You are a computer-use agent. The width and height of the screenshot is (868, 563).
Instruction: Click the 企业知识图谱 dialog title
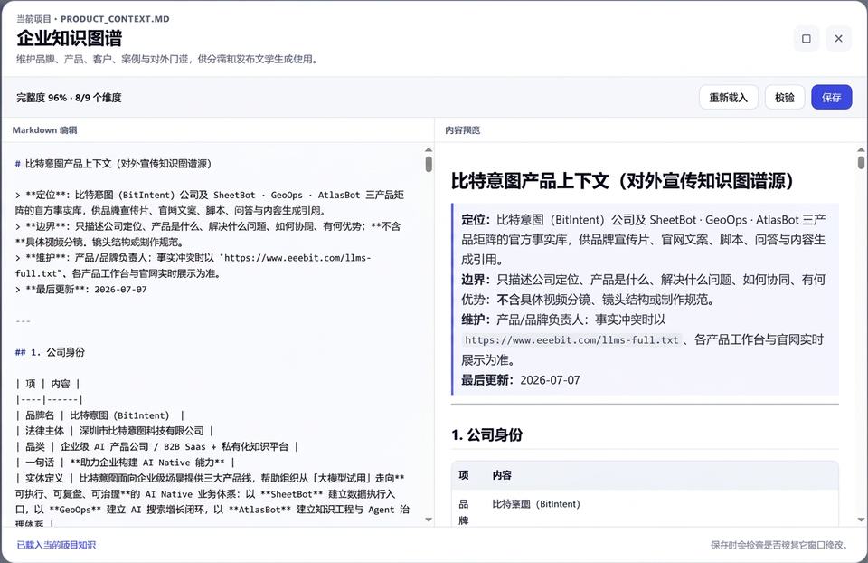[70, 38]
